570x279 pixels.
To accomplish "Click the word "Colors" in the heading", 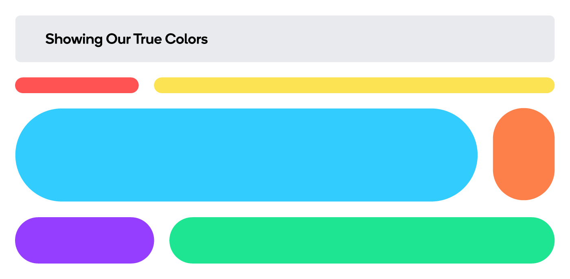I will point(186,39).
